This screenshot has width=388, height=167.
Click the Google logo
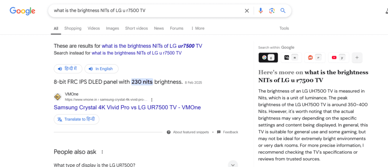pos(22,11)
